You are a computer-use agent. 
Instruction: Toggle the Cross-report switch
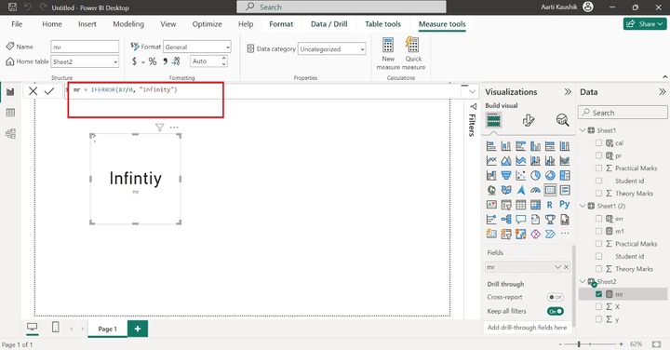tap(556, 297)
